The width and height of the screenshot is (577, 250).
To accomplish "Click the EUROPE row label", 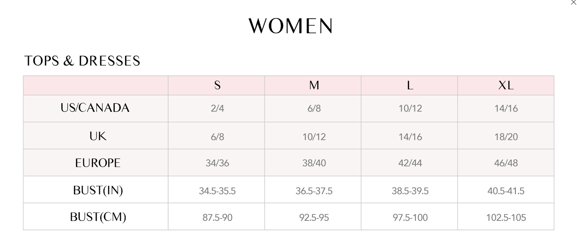I will point(98,163).
